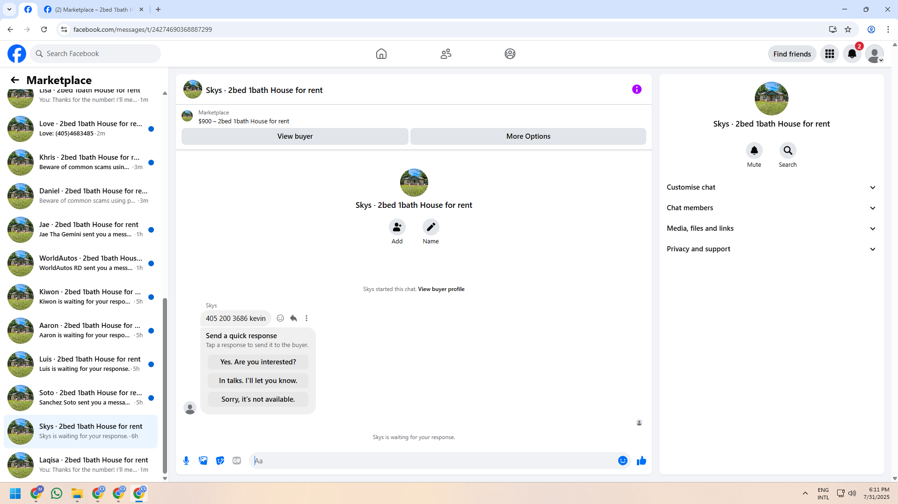The width and height of the screenshot is (898, 504).
Task: Choose a GIF from the composer
Action: [237, 461]
